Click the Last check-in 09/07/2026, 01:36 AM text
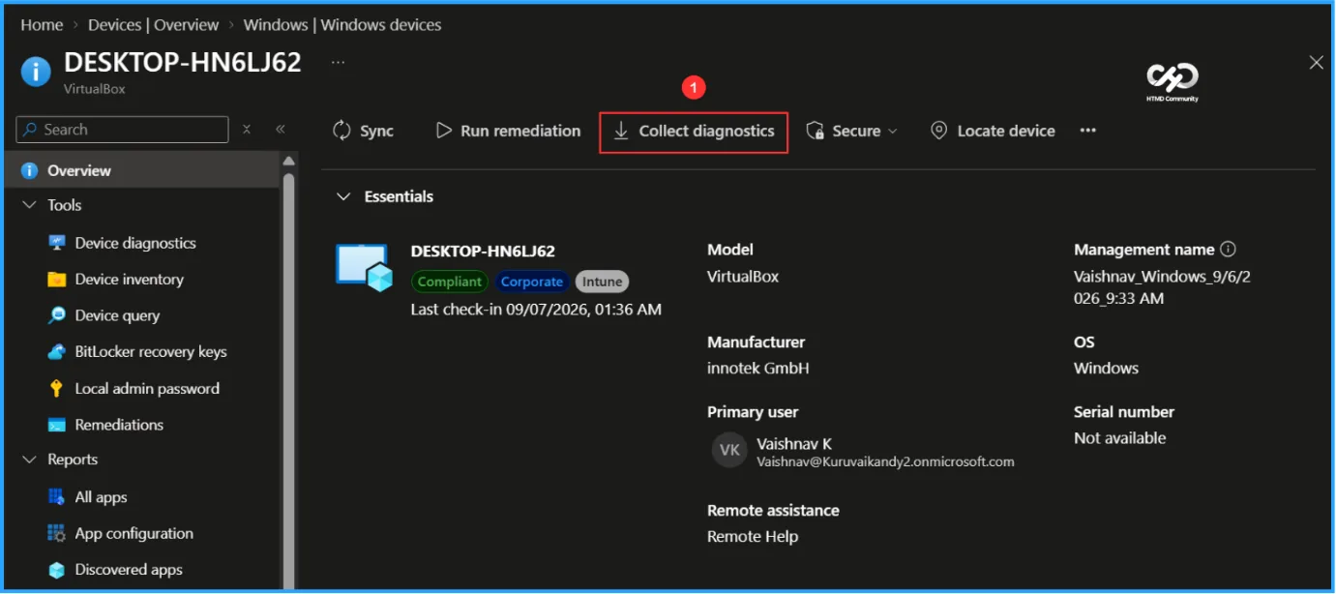This screenshot has width=1336, height=594. click(536, 310)
